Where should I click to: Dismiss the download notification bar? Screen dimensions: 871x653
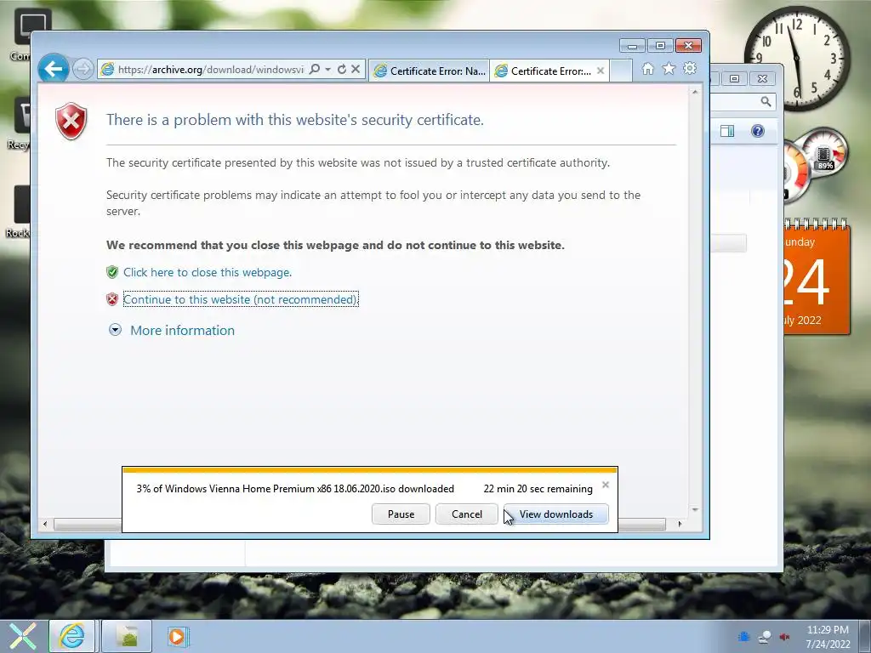pyautogui.click(x=606, y=485)
